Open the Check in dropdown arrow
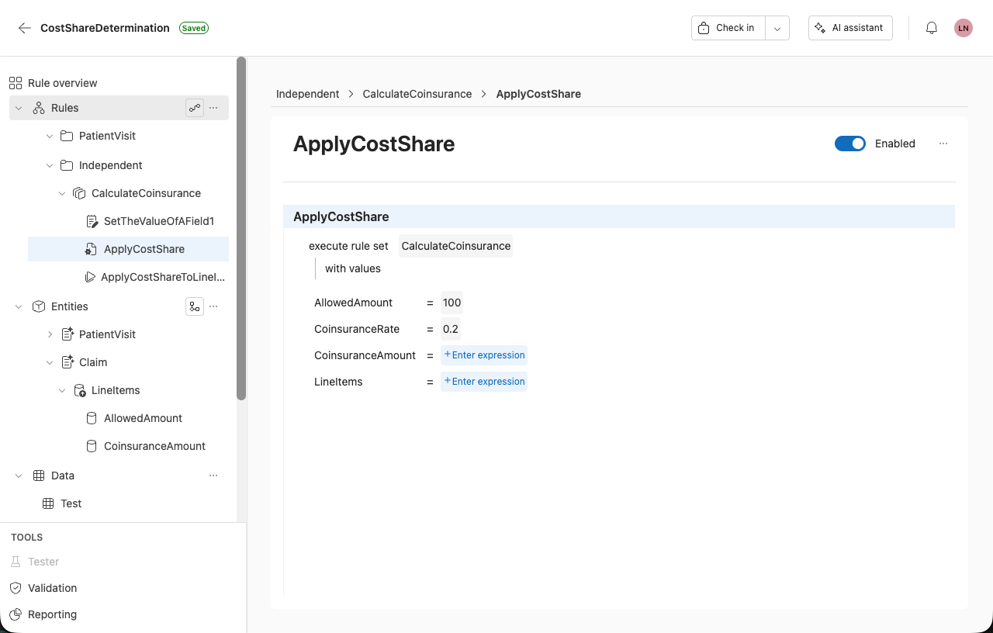 coord(777,27)
